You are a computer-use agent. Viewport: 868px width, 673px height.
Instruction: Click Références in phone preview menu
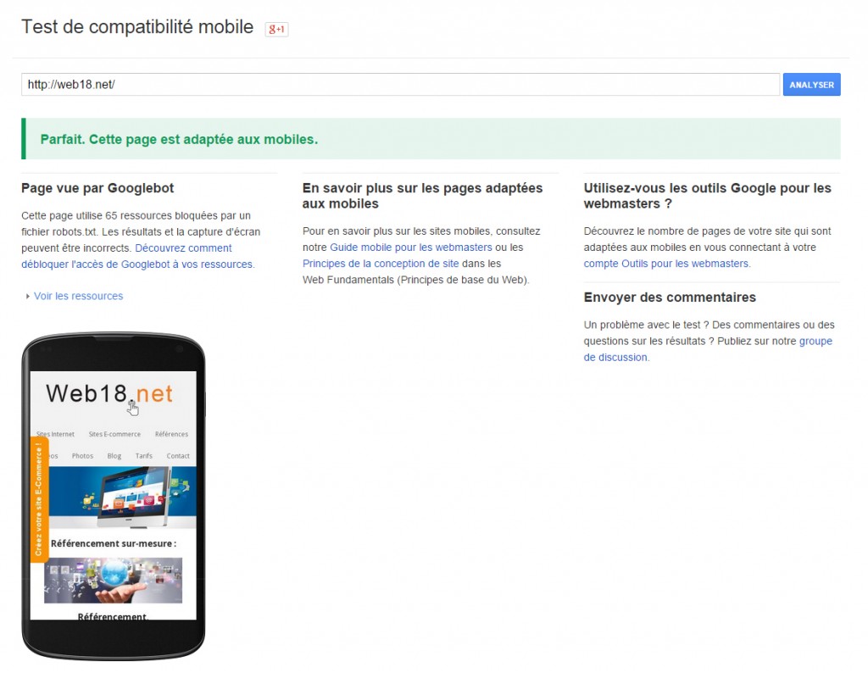pos(171,434)
